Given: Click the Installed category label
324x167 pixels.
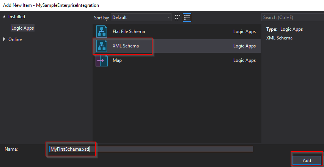Looking at the screenshot, I should pos(17,17).
